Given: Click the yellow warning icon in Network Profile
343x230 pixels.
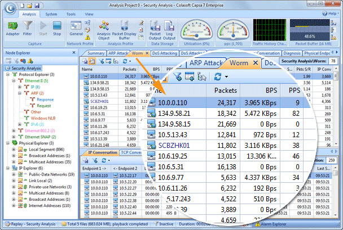Looking at the screenshot, I should (x=87, y=38).
